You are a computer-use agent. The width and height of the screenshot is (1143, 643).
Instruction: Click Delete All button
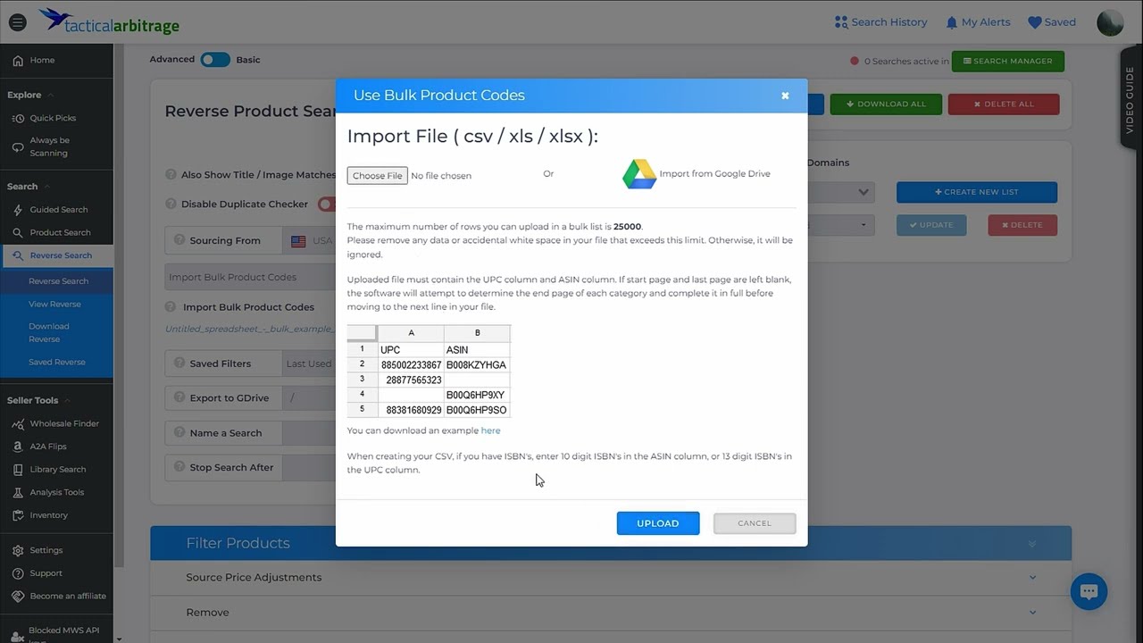(1004, 104)
